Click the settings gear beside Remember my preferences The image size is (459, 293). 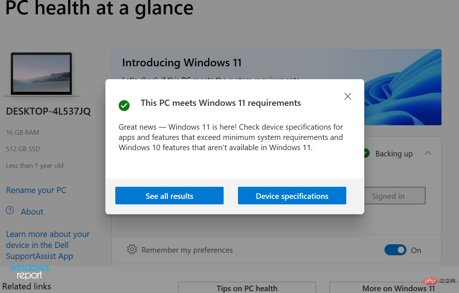coord(131,250)
